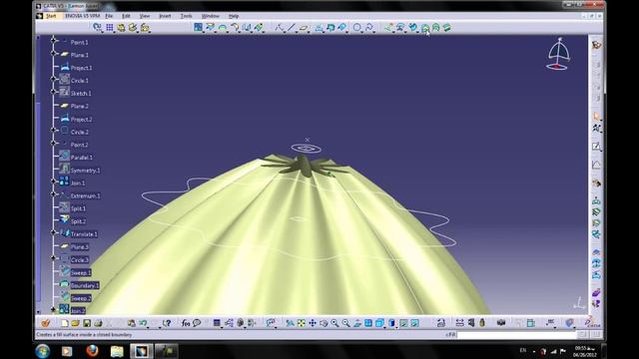
Task: Click the Fit All In icon
Action: (x=301, y=323)
